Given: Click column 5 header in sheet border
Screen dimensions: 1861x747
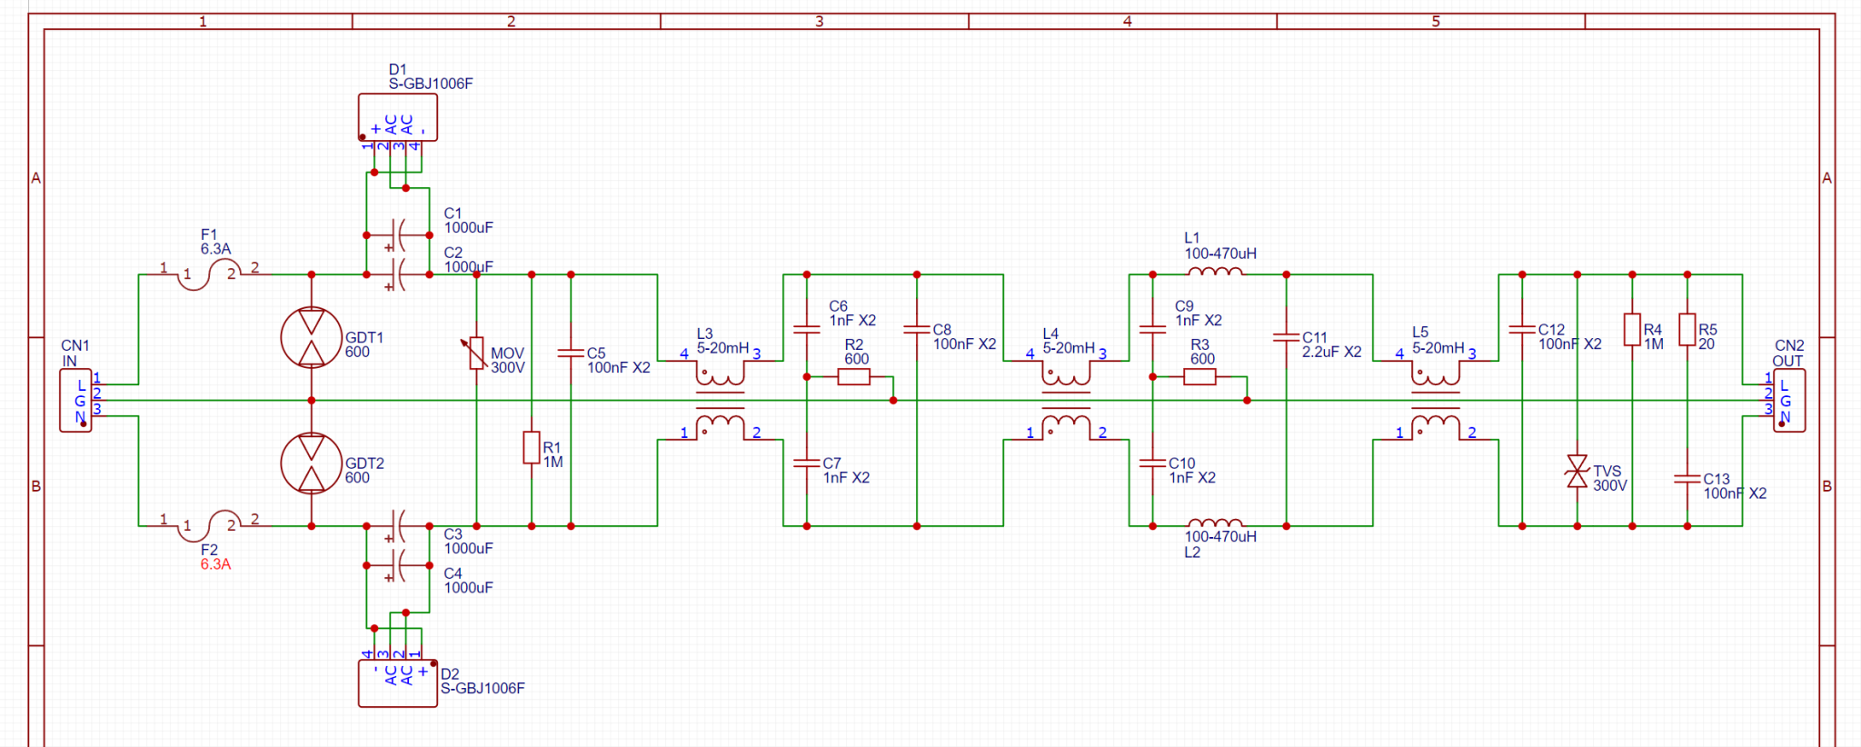Looking at the screenshot, I should coord(1436,21).
